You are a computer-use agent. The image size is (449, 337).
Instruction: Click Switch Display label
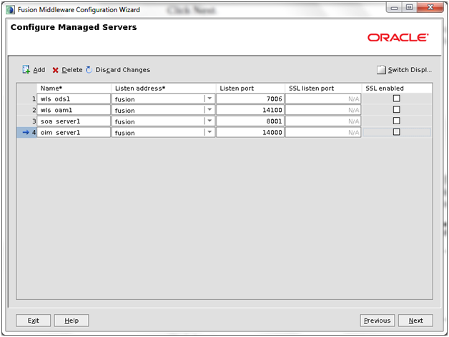point(410,70)
